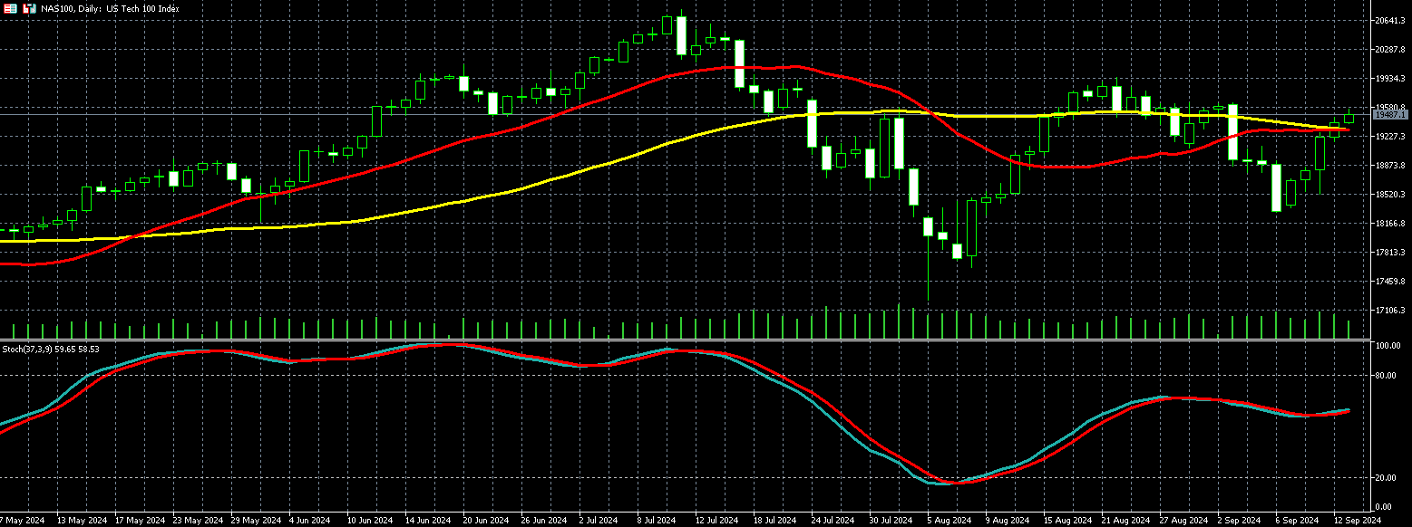
Task: Click price level 18166.8 on the scale
Action: pos(1389,223)
